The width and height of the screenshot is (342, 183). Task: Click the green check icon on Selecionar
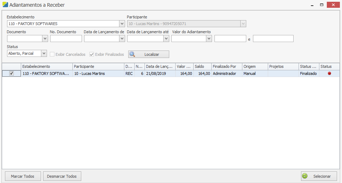pyautogui.click(x=305, y=176)
